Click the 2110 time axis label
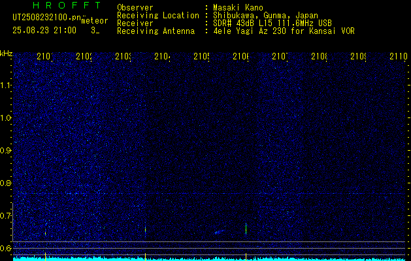Screen dimensions: 411x261 [399, 56]
